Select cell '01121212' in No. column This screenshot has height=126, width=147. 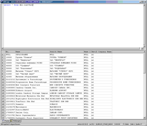click(x=10, y=79)
